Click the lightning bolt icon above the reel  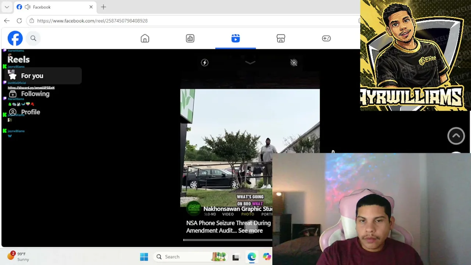(x=205, y=63)
